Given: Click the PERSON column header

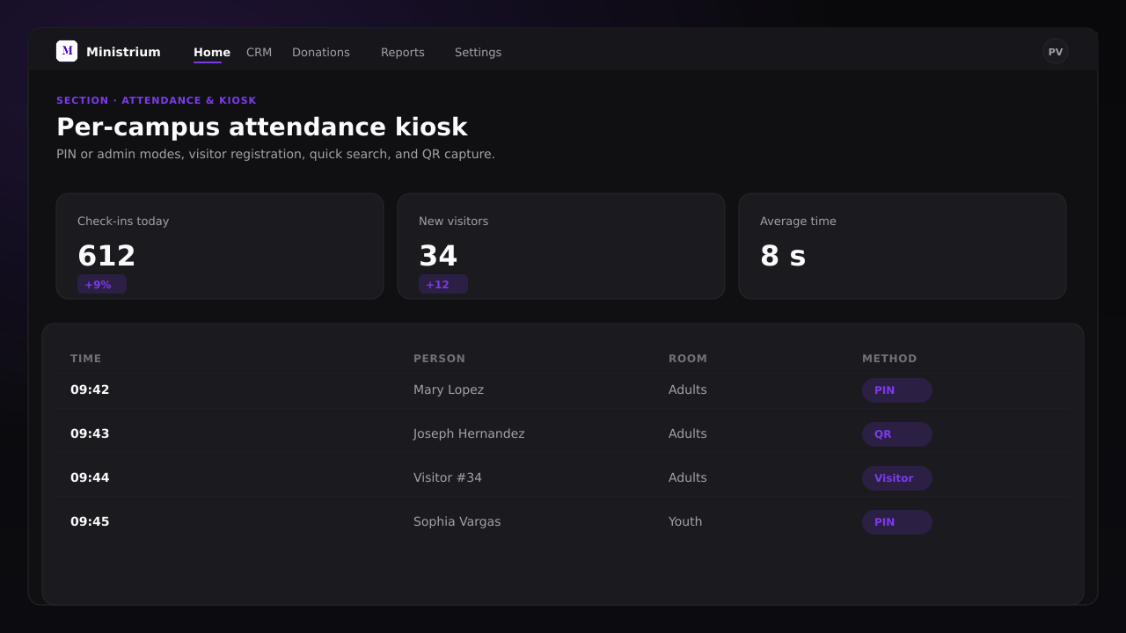Looking at the screenshot, I should (439, 359).
